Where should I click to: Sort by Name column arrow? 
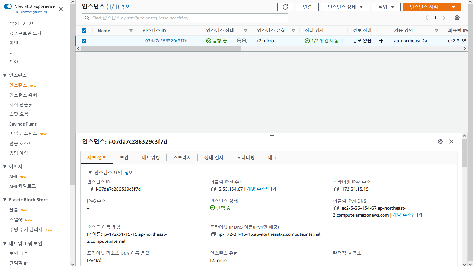131,31
